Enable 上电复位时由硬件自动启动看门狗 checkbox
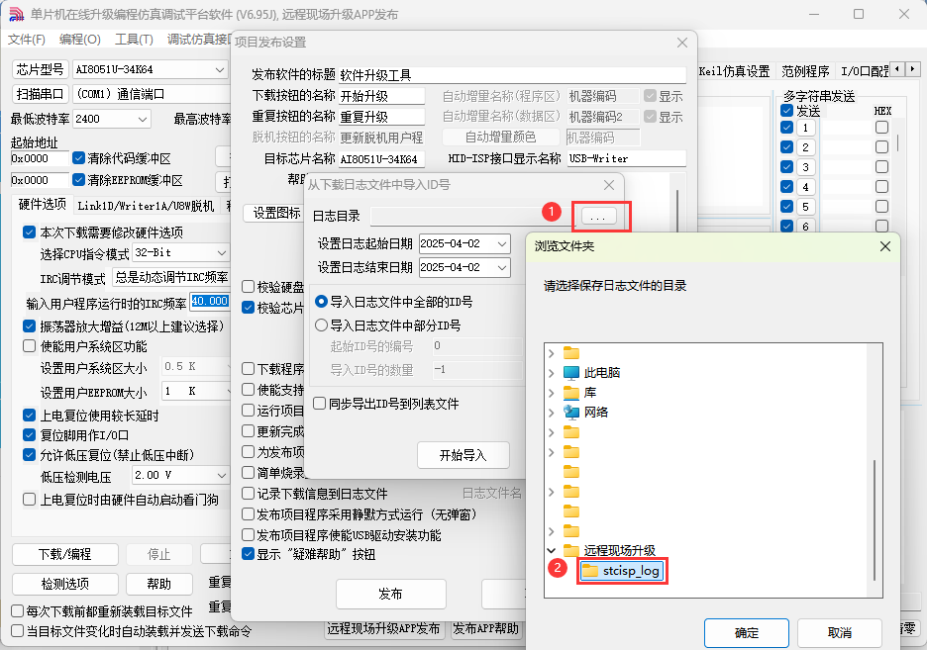The width and height of the screenshot is (927, 650). coord(29,500)
